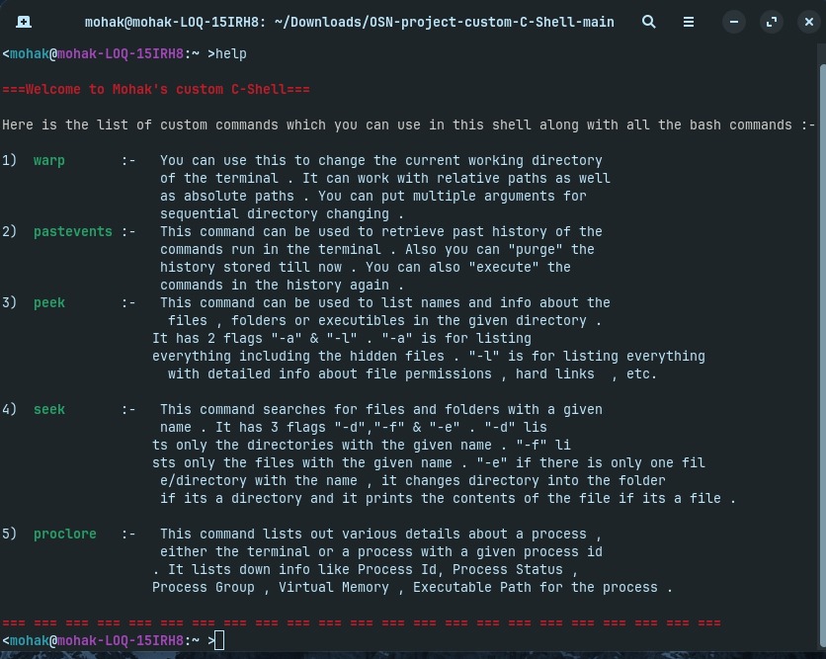Click the red welcome banner text
826x659 pixels.
coord(156,89)
